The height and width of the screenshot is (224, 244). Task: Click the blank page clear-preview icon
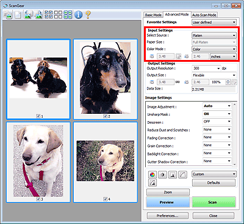point(18,15)
